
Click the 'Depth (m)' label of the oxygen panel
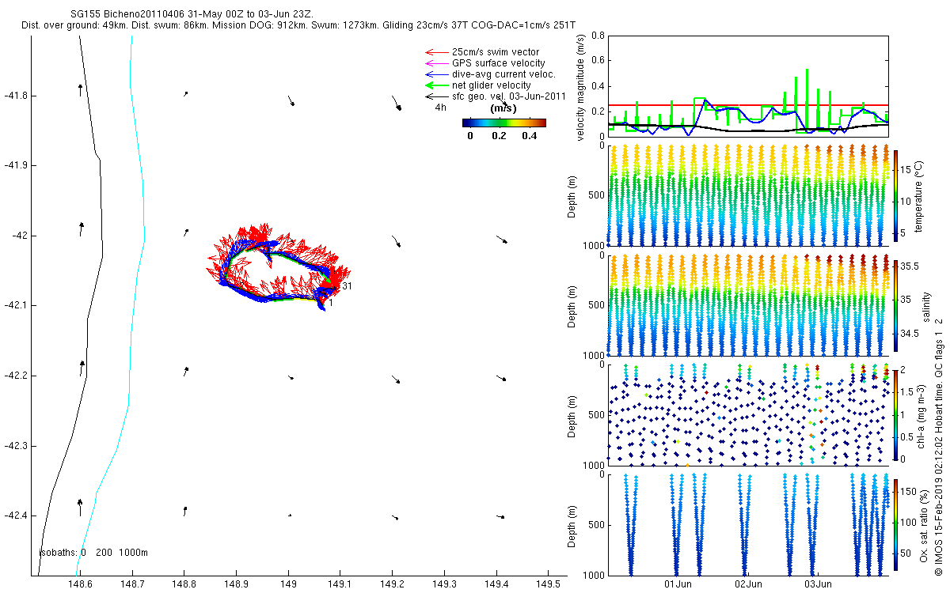point(573,524)
